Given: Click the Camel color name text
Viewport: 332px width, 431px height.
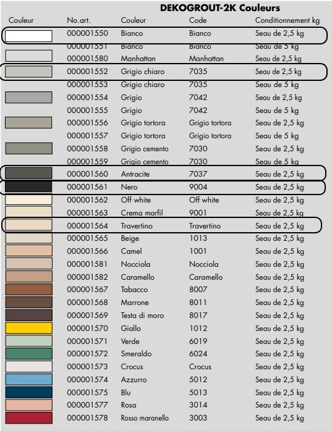Looking at the screenshot, I should (131, 251).
